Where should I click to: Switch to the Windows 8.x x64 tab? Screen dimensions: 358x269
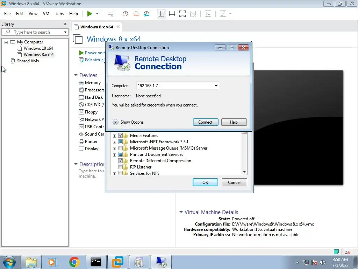96,27
